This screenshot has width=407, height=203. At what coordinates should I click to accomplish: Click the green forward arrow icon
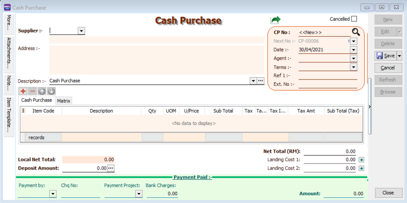click(x=275, y=20)
